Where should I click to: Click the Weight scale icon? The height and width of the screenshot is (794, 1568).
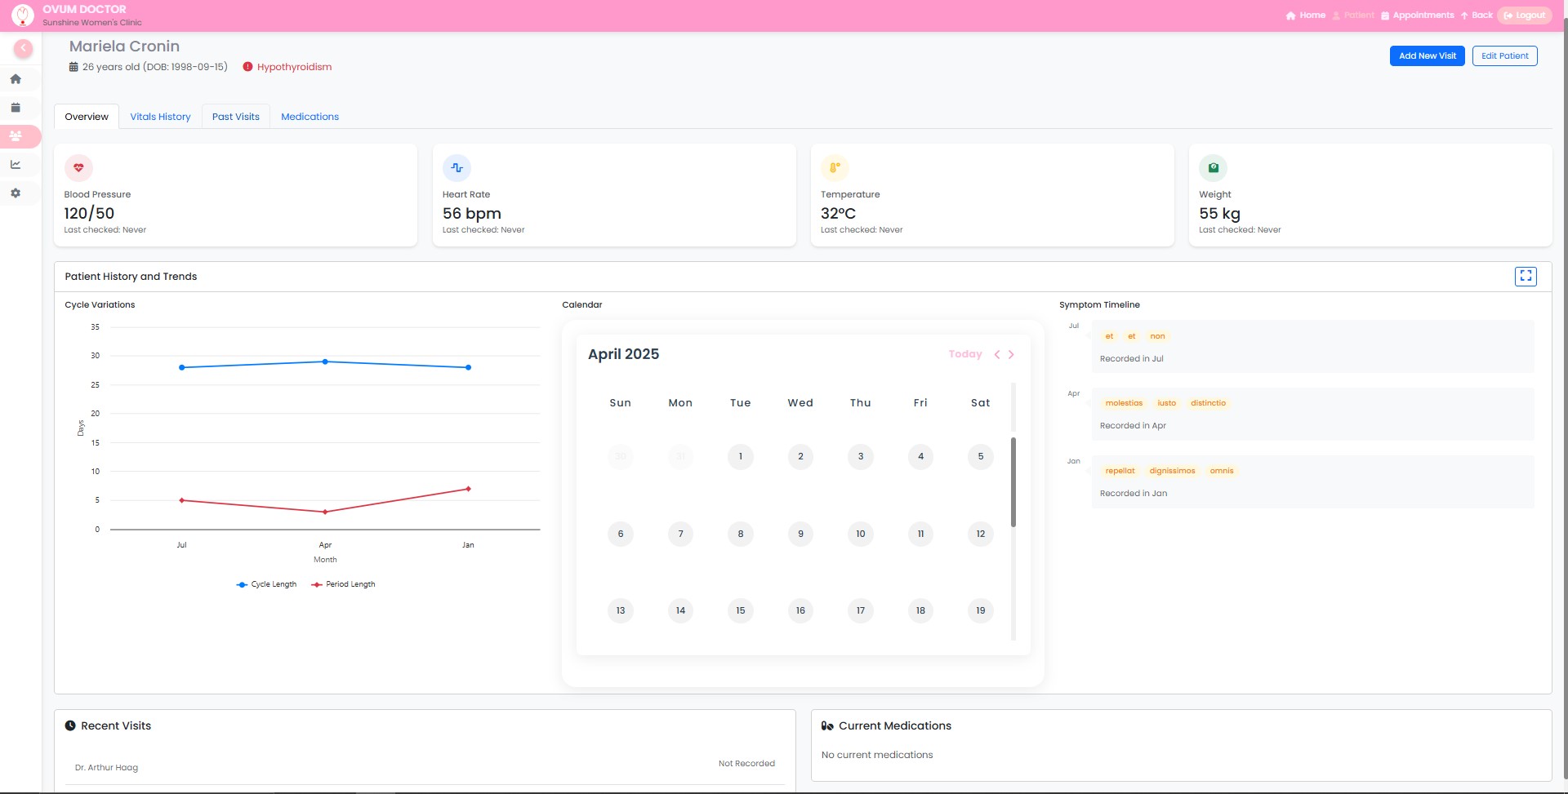pyautogui.click(x=1214, y=167)
